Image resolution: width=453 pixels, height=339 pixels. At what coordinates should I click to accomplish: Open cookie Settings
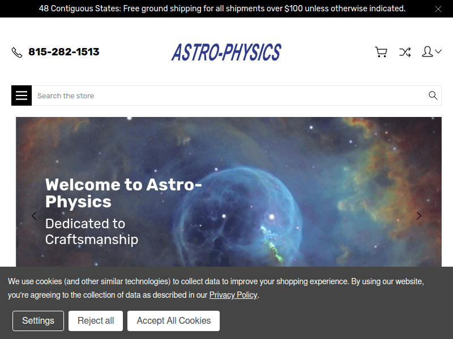[x=38, y=320]
